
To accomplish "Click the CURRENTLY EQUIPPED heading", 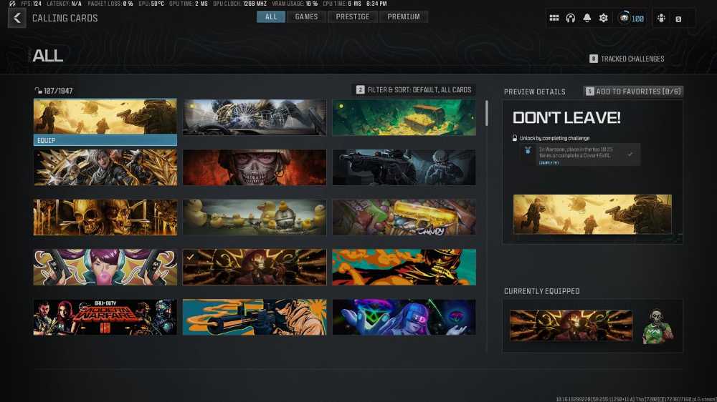I will click(x=542, y=291).
